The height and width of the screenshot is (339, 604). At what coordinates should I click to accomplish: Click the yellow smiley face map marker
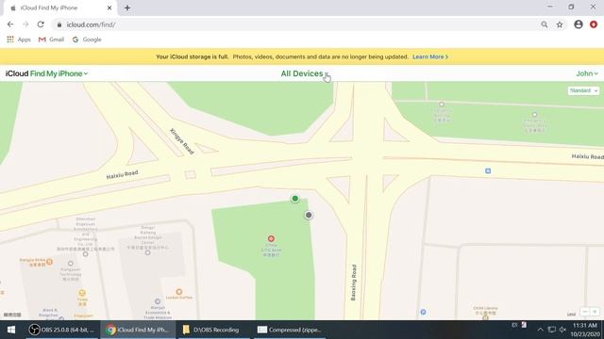coord(82,293)
